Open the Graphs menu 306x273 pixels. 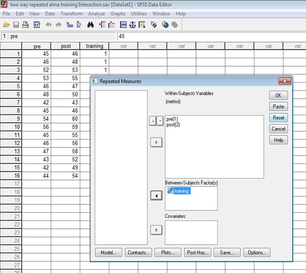(x=118, y=14)
